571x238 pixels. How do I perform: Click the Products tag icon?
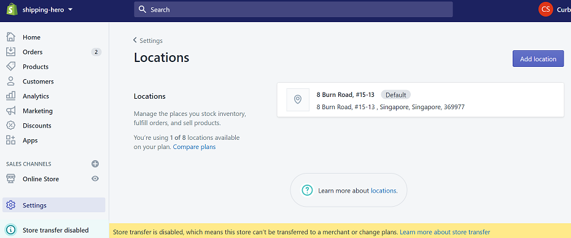11,67
